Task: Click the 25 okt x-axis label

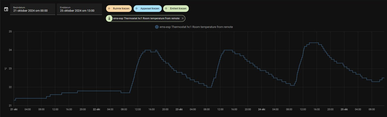Action: [344, 109]
